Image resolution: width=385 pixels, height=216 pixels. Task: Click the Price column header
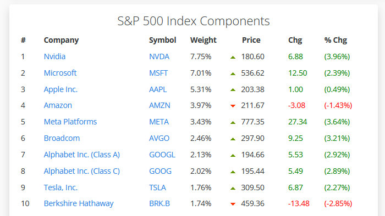(251, 40)
